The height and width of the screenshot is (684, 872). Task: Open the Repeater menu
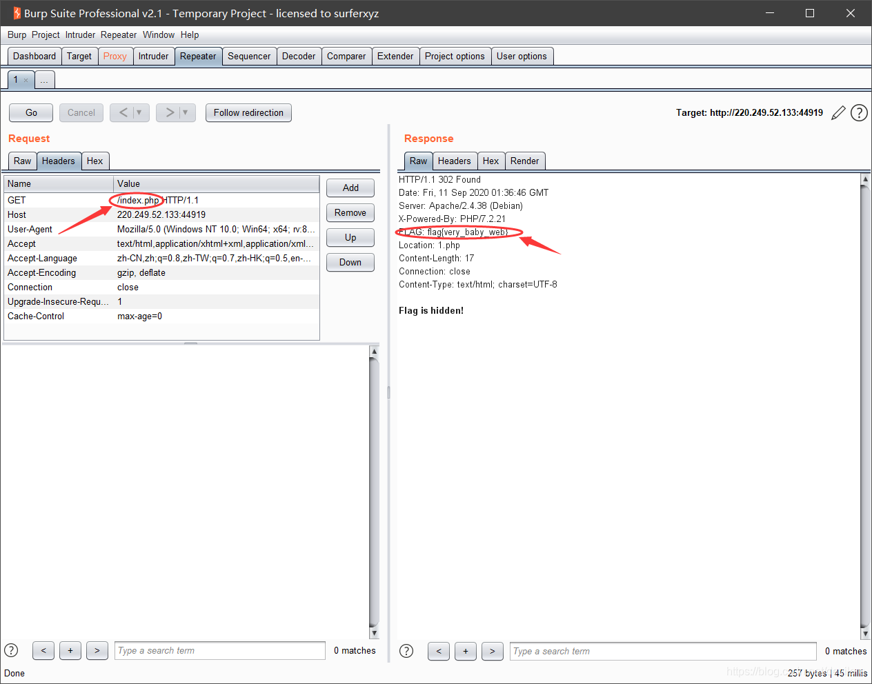click(119, 34)
